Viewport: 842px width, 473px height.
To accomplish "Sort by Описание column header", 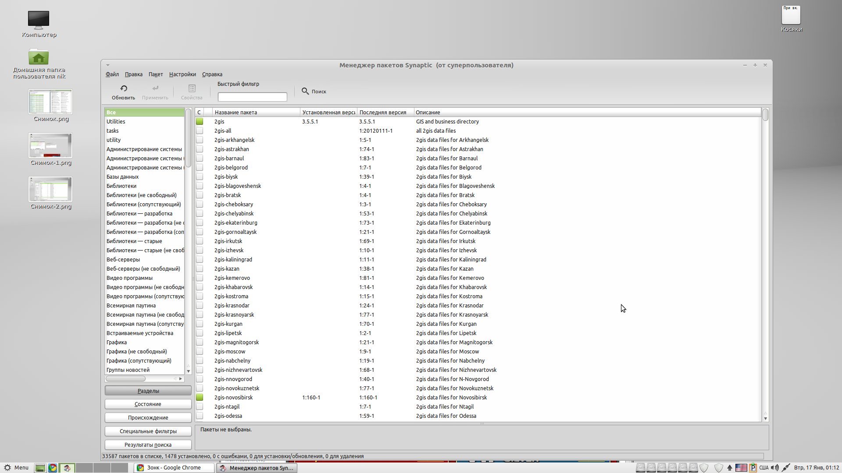I will (x=588, y=112).
